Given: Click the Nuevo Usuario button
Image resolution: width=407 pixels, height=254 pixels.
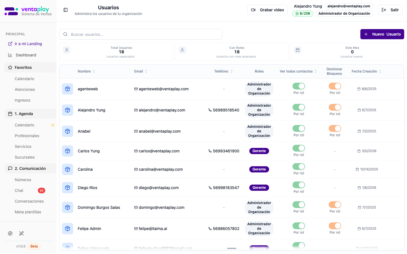Looking at the screenshot, I should (382, 34).
